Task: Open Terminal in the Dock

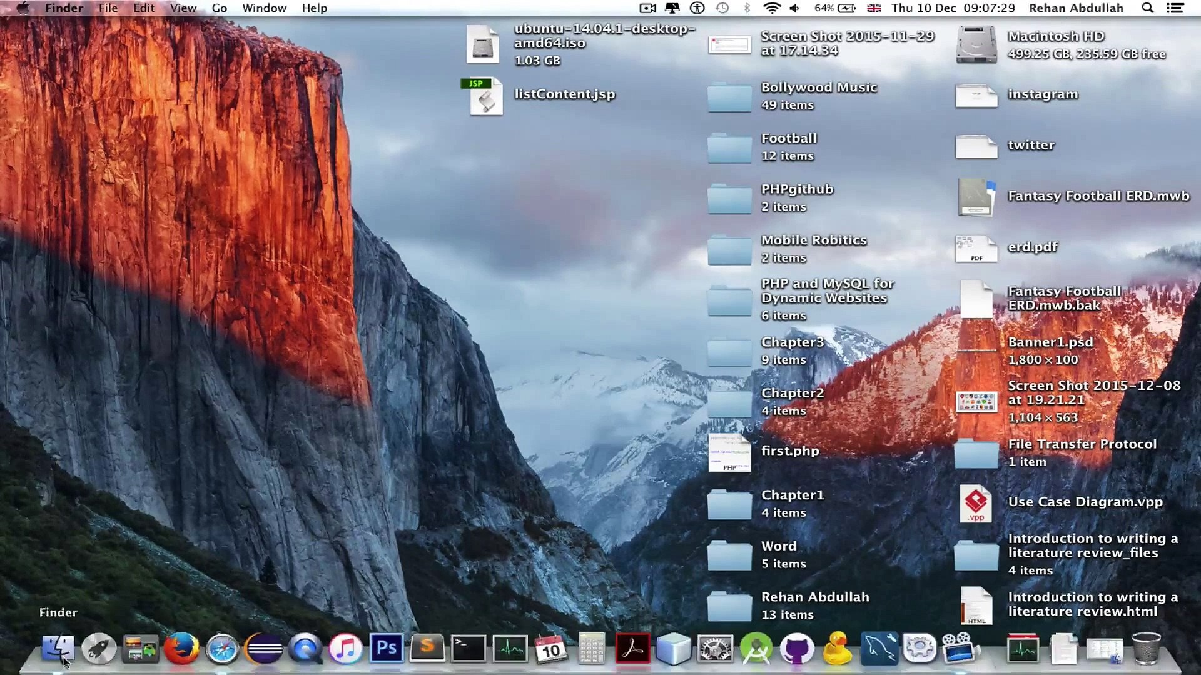Action: pyautogui.click(x=469, y=648)
